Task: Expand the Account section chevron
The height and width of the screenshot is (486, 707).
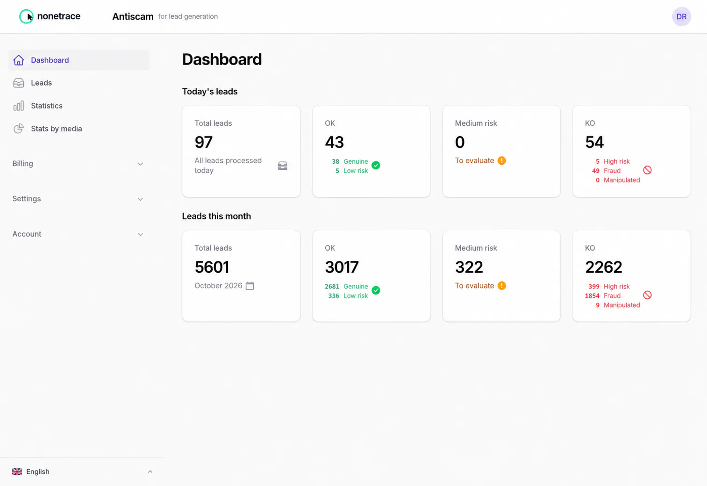Action: [140, 234]
